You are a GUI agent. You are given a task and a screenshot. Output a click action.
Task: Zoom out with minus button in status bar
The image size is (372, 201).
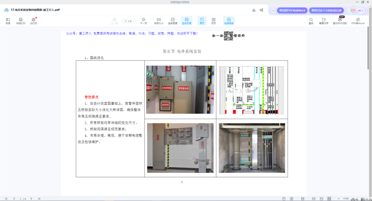[x=339, y=199]
